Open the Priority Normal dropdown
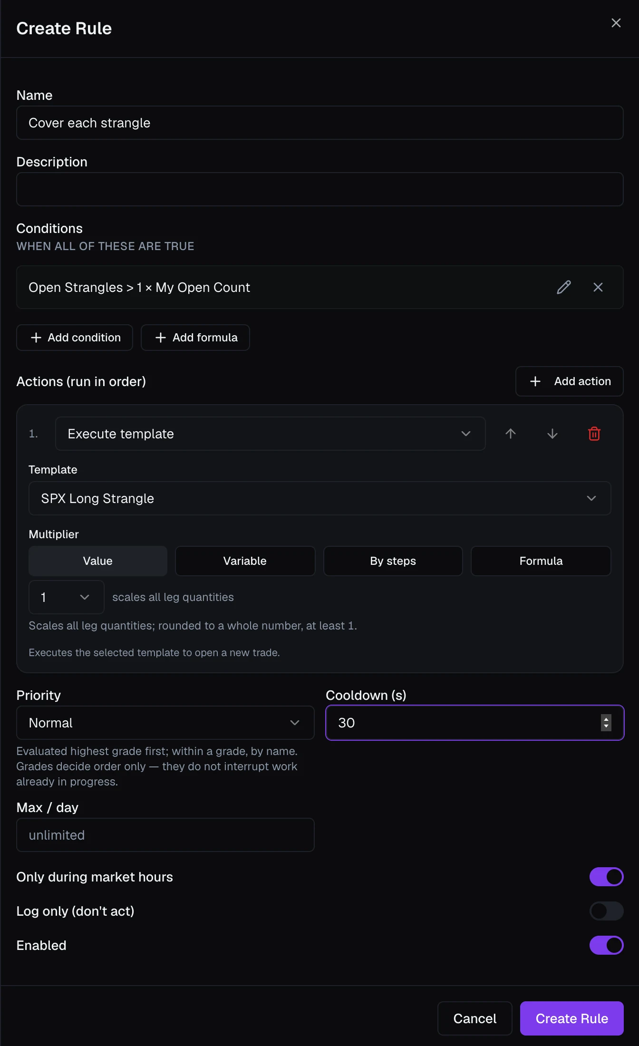This screenshot has width=639, height=1046. point(165,723)
